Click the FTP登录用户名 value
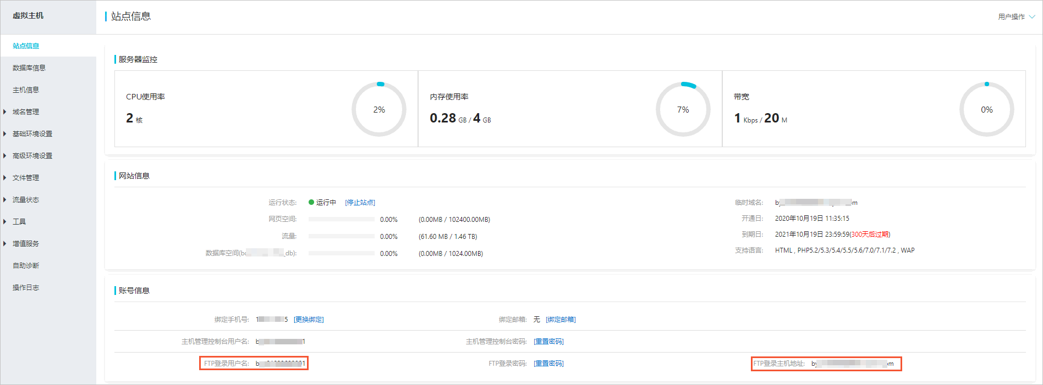Screen dimensions: 1043x385 (281, 364)
